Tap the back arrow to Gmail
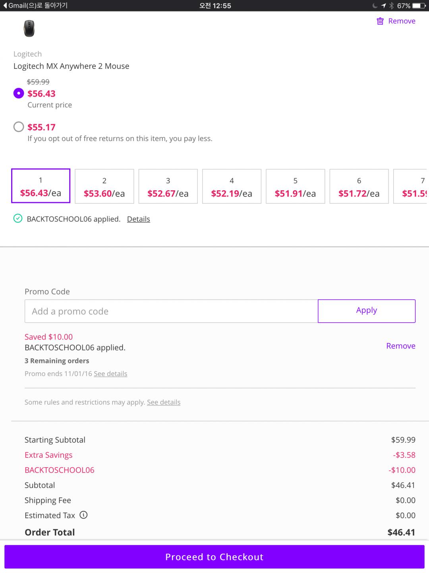This screenshot has width=429, height=573. click(5, 6)
